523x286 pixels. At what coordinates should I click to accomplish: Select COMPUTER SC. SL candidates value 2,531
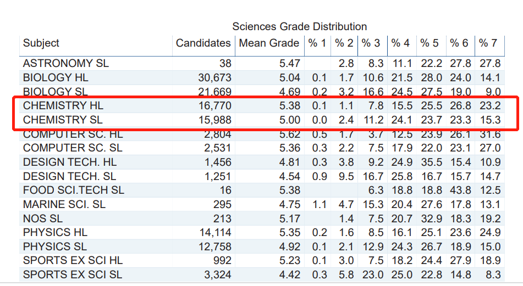(218, 148)
